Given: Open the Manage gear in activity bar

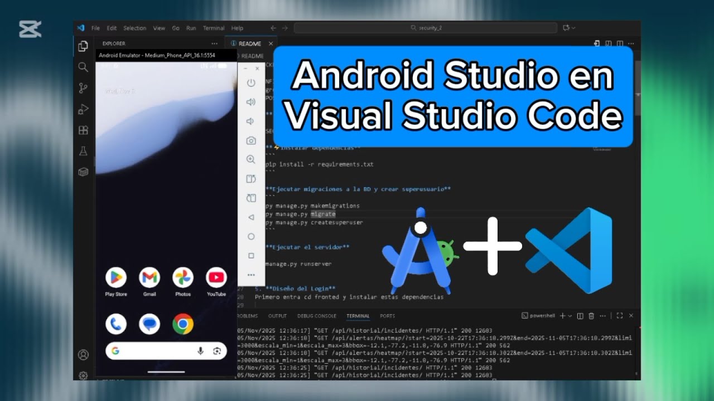Looking at the screenshot, I should coord(83,376).
